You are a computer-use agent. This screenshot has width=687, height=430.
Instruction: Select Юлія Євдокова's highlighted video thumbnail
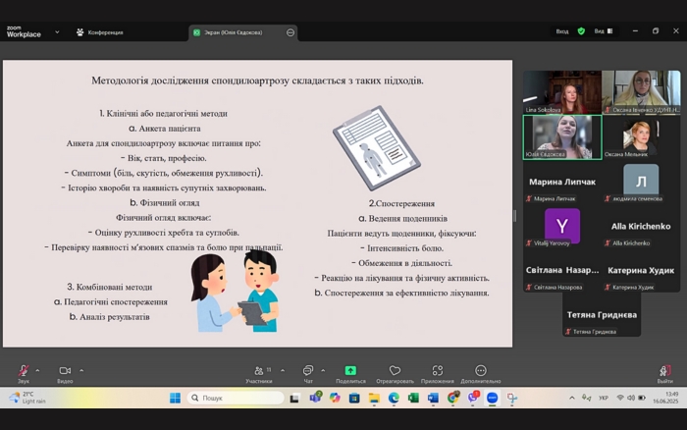(x=561, y=136)
